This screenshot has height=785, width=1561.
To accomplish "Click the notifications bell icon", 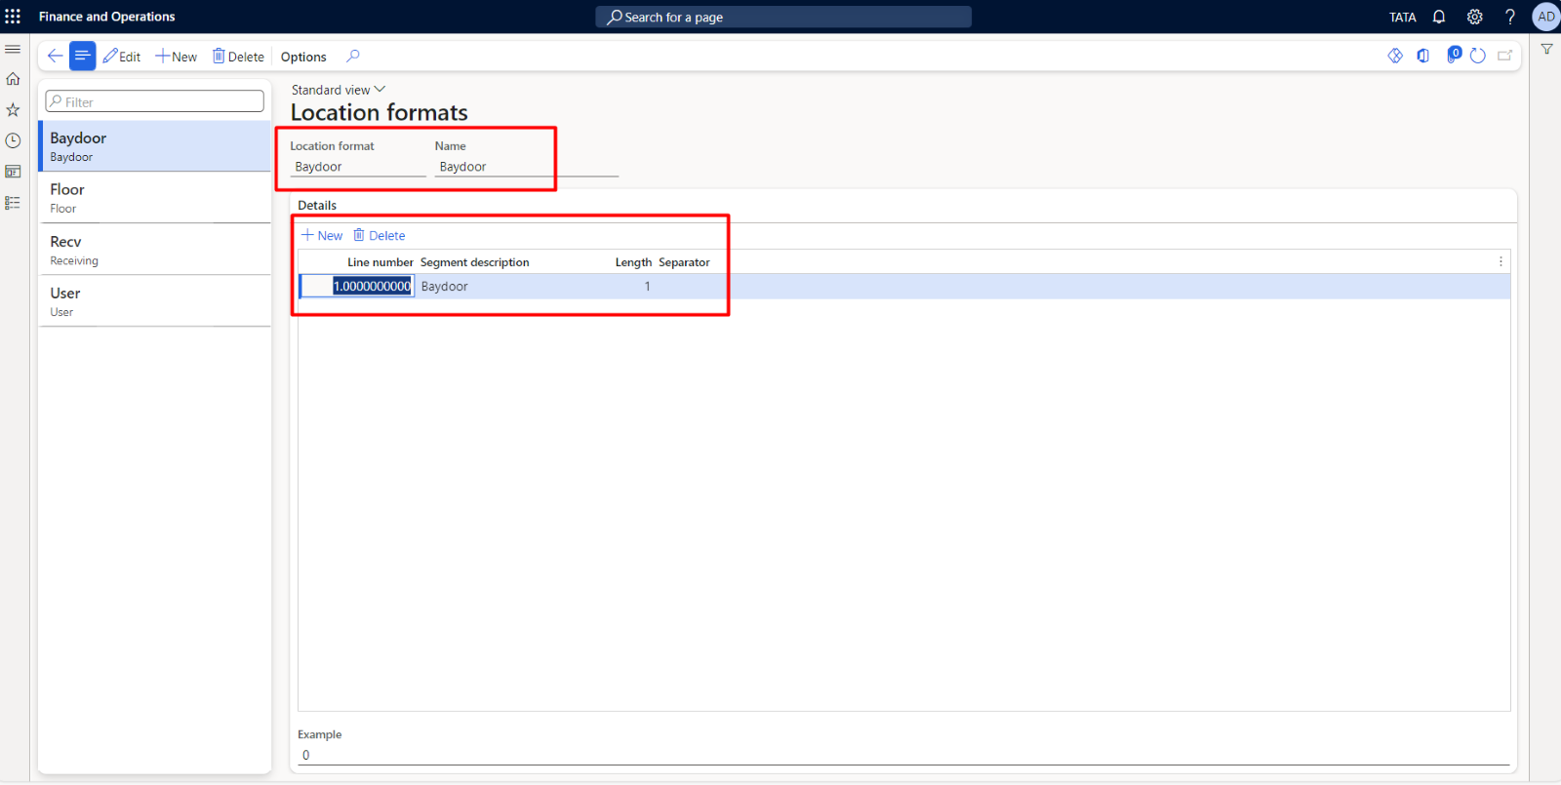I will coord(1438,17).
